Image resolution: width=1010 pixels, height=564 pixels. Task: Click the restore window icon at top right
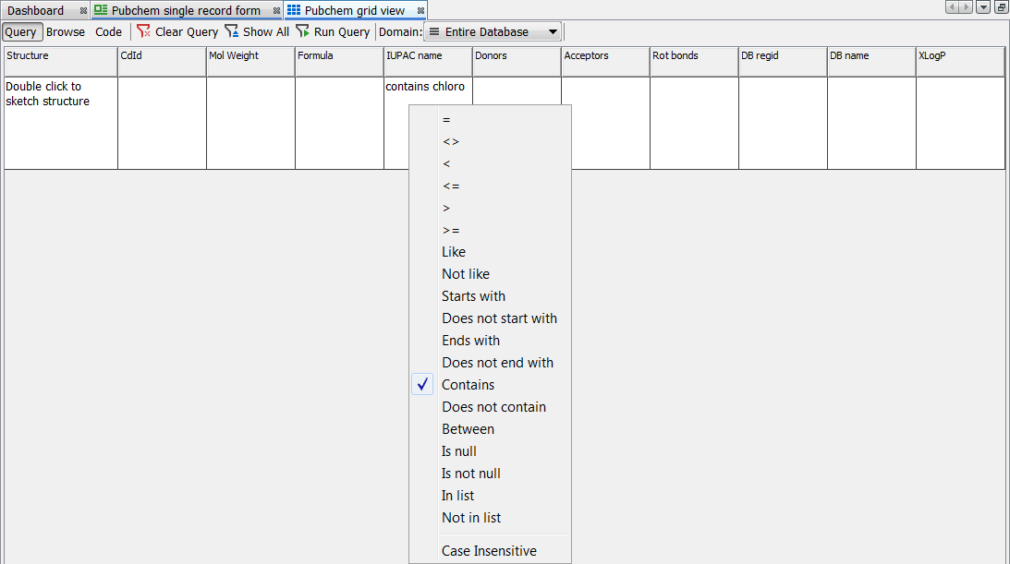click(1001, 7)
